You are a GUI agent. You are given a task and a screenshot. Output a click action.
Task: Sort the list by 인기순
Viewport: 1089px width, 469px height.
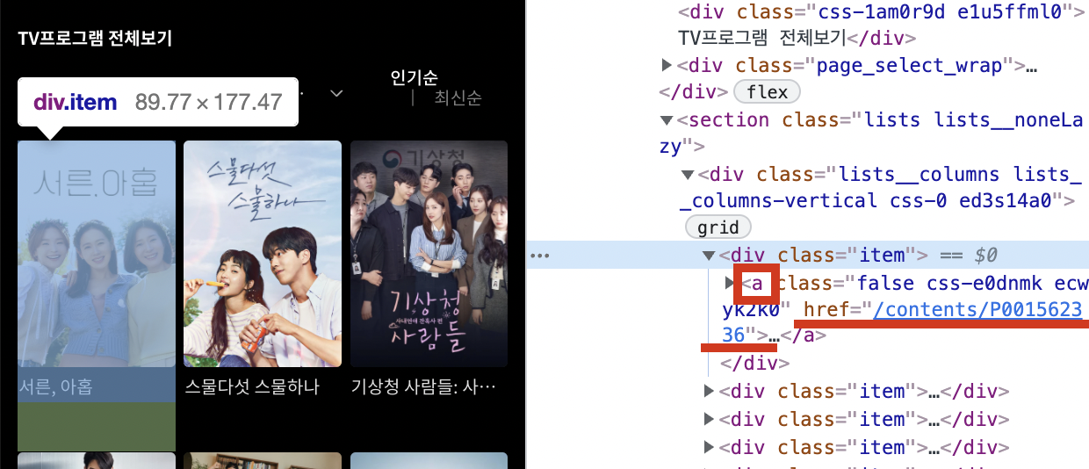click(x=414, y=77)
